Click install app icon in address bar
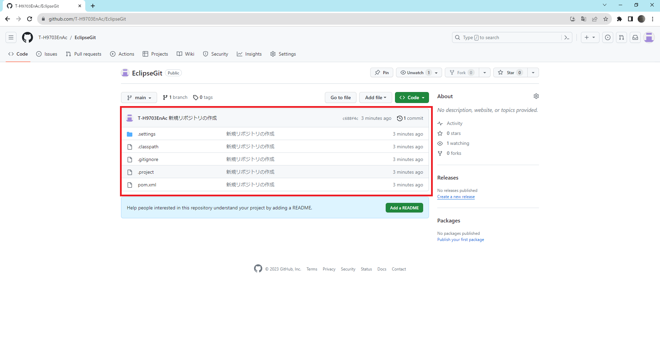 [x=573, y=19]
